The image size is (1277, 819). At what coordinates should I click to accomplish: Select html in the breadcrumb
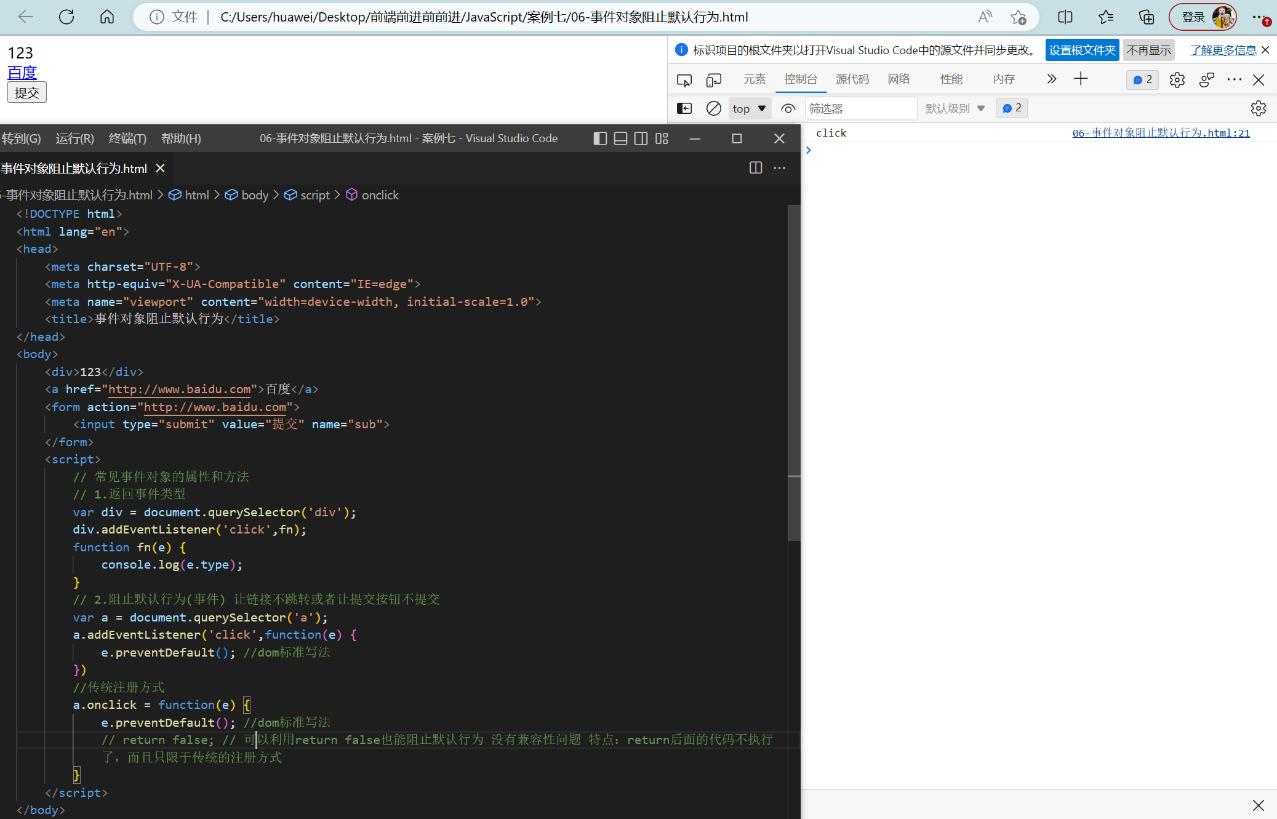pos(197,195)
